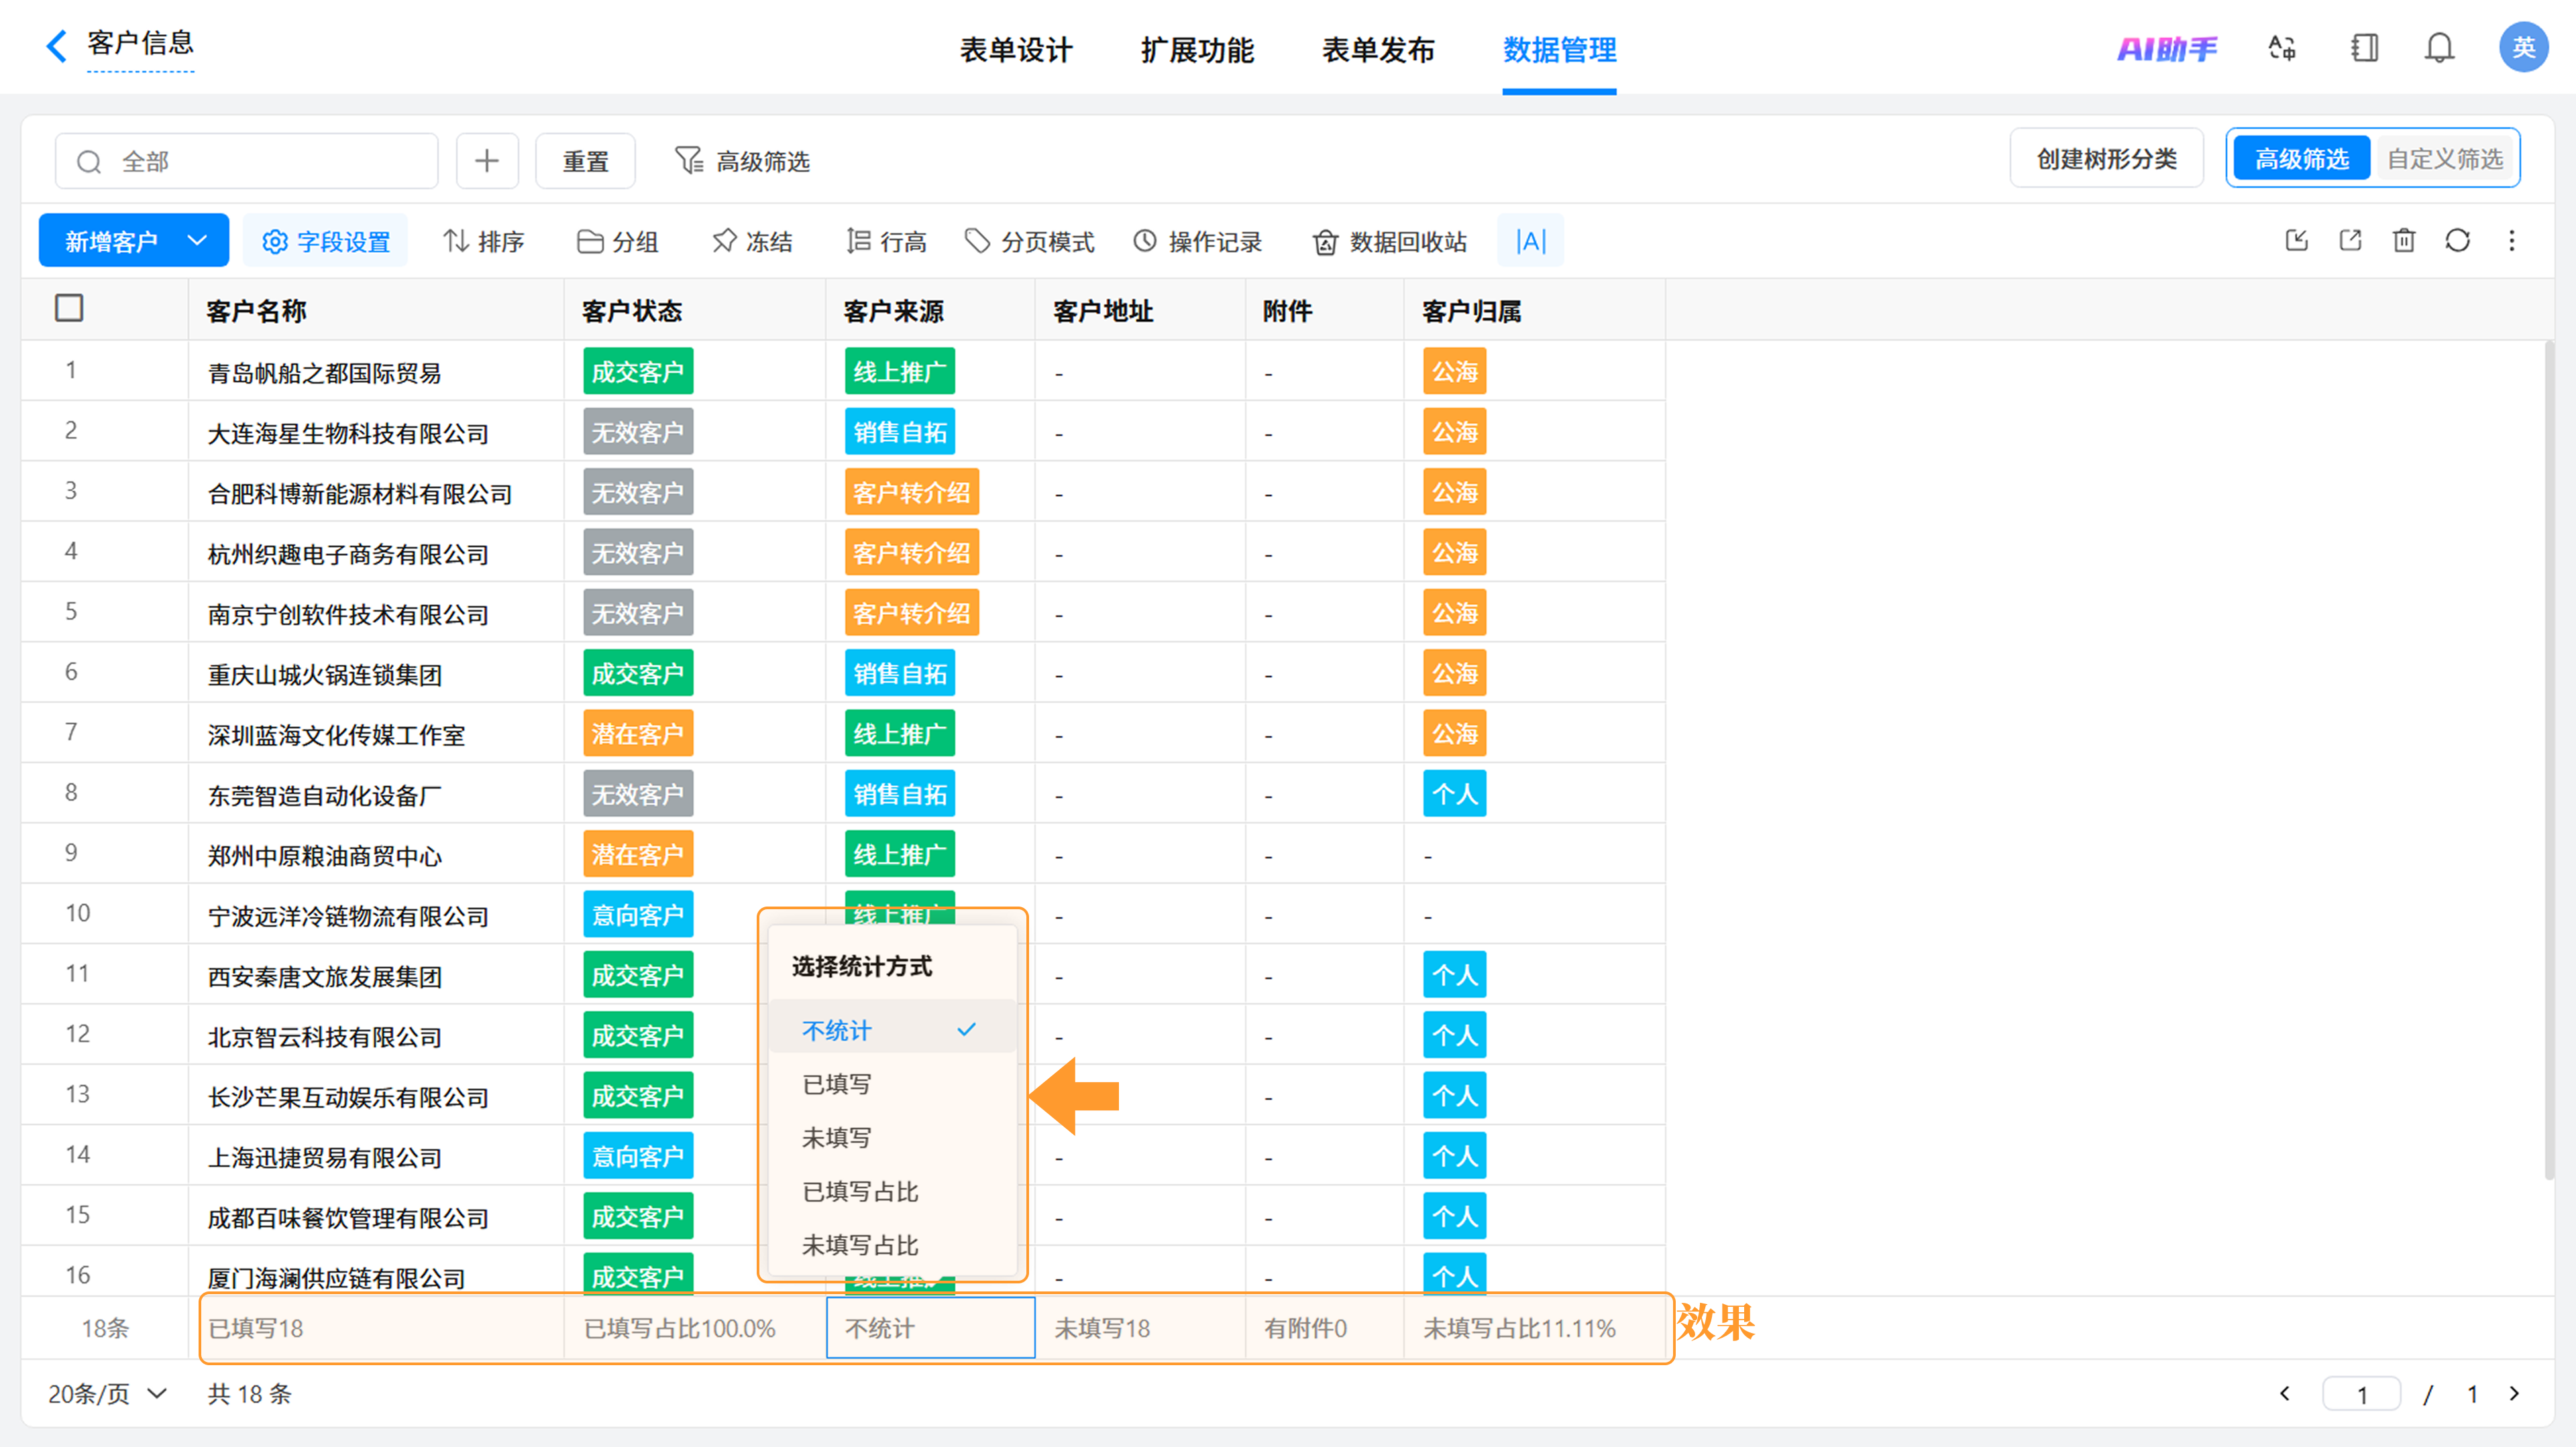Open 分组 grouping options
2576x1447 pixels.
click(617, 241)
